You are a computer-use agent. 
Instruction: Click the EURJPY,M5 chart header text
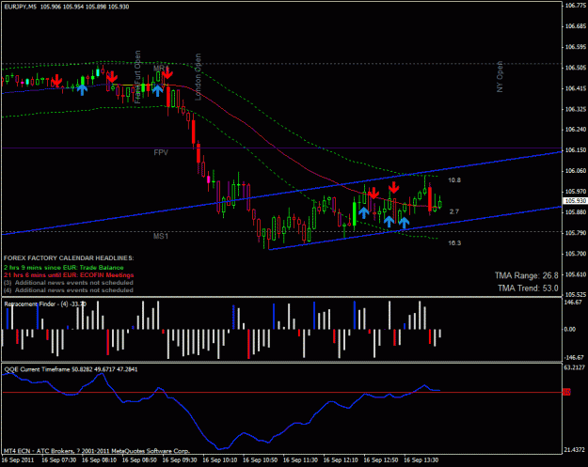67,7
